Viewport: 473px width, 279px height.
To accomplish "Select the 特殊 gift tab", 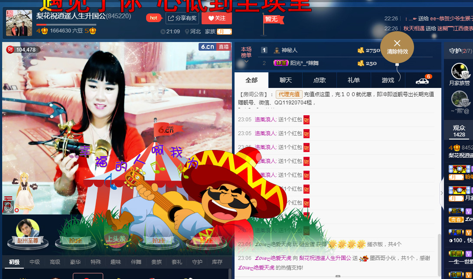I will (x=96, y=262).
